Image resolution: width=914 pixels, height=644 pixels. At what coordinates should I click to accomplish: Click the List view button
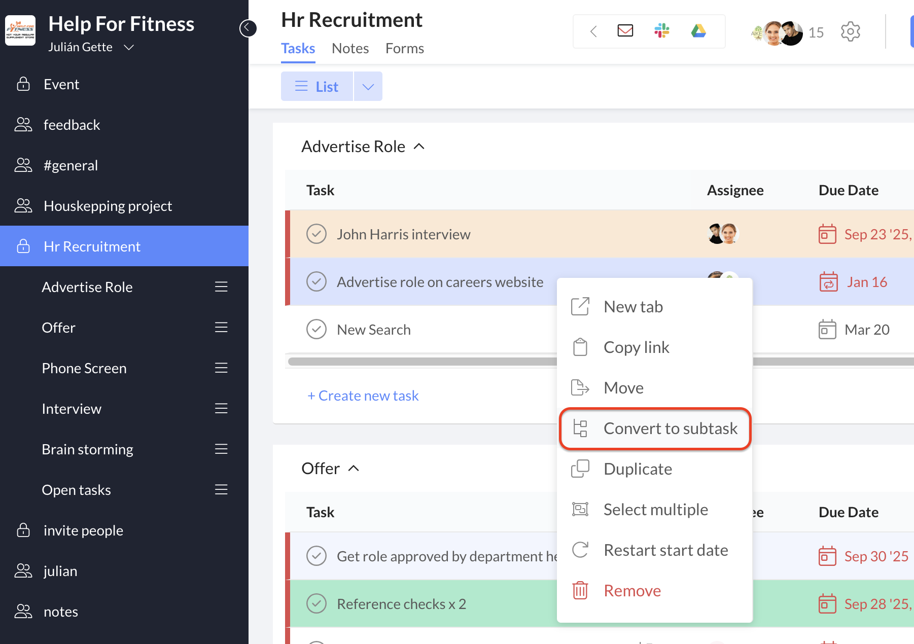tap(317, 87)
